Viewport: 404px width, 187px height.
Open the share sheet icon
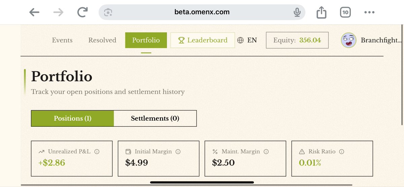(322, 12)
